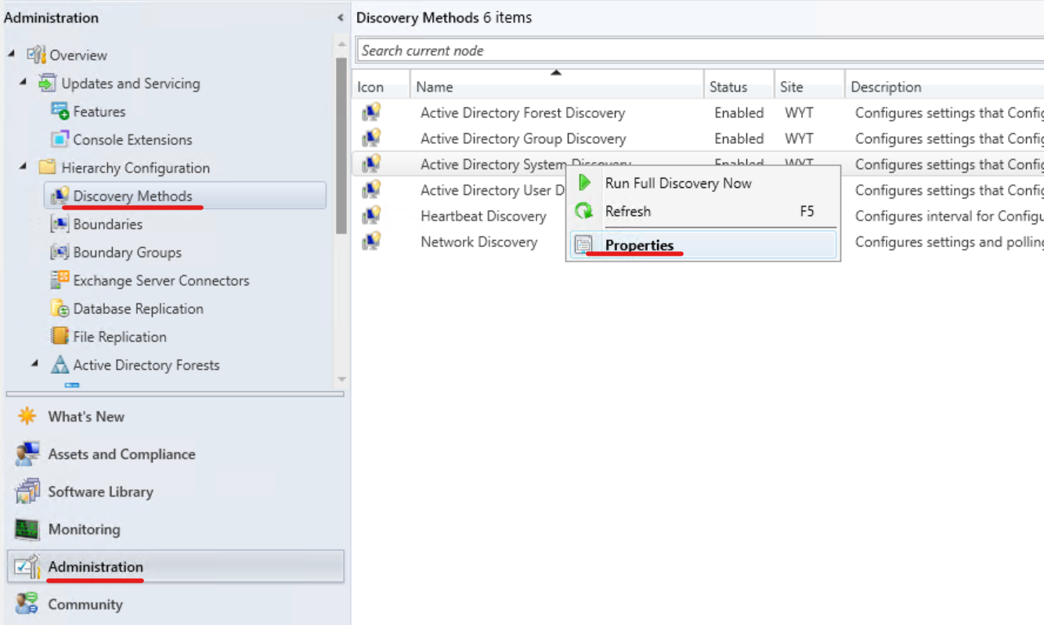
Task: Click the Active Directory Forests icon
Action: click(60, 365)
